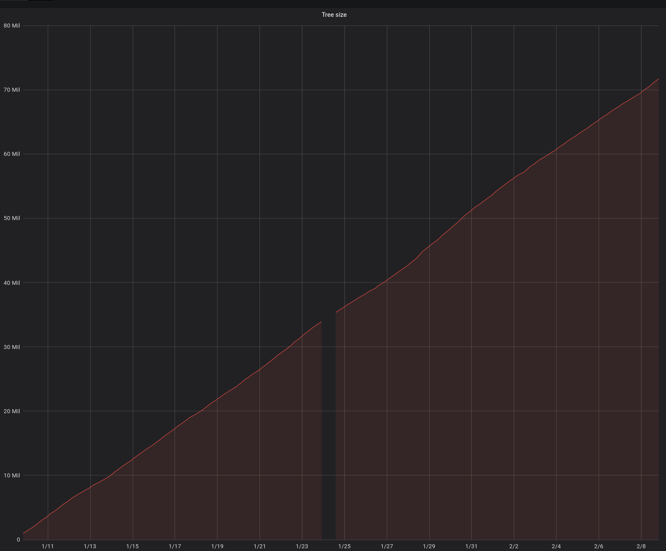This screenshot has height=551, width=666.
Task: Click the 1/23 date label on x-axis
Action: pyautogui.click(x=302, y=546)
